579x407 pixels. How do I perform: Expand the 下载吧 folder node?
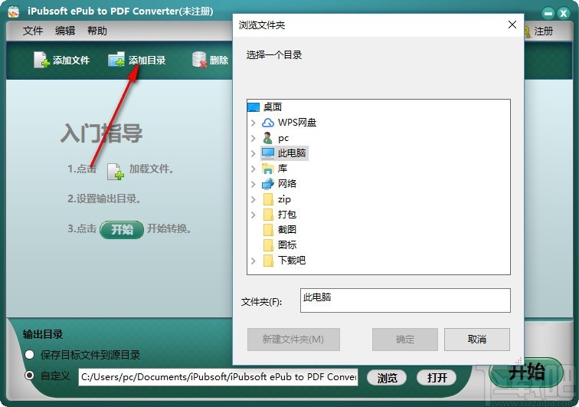254,261
